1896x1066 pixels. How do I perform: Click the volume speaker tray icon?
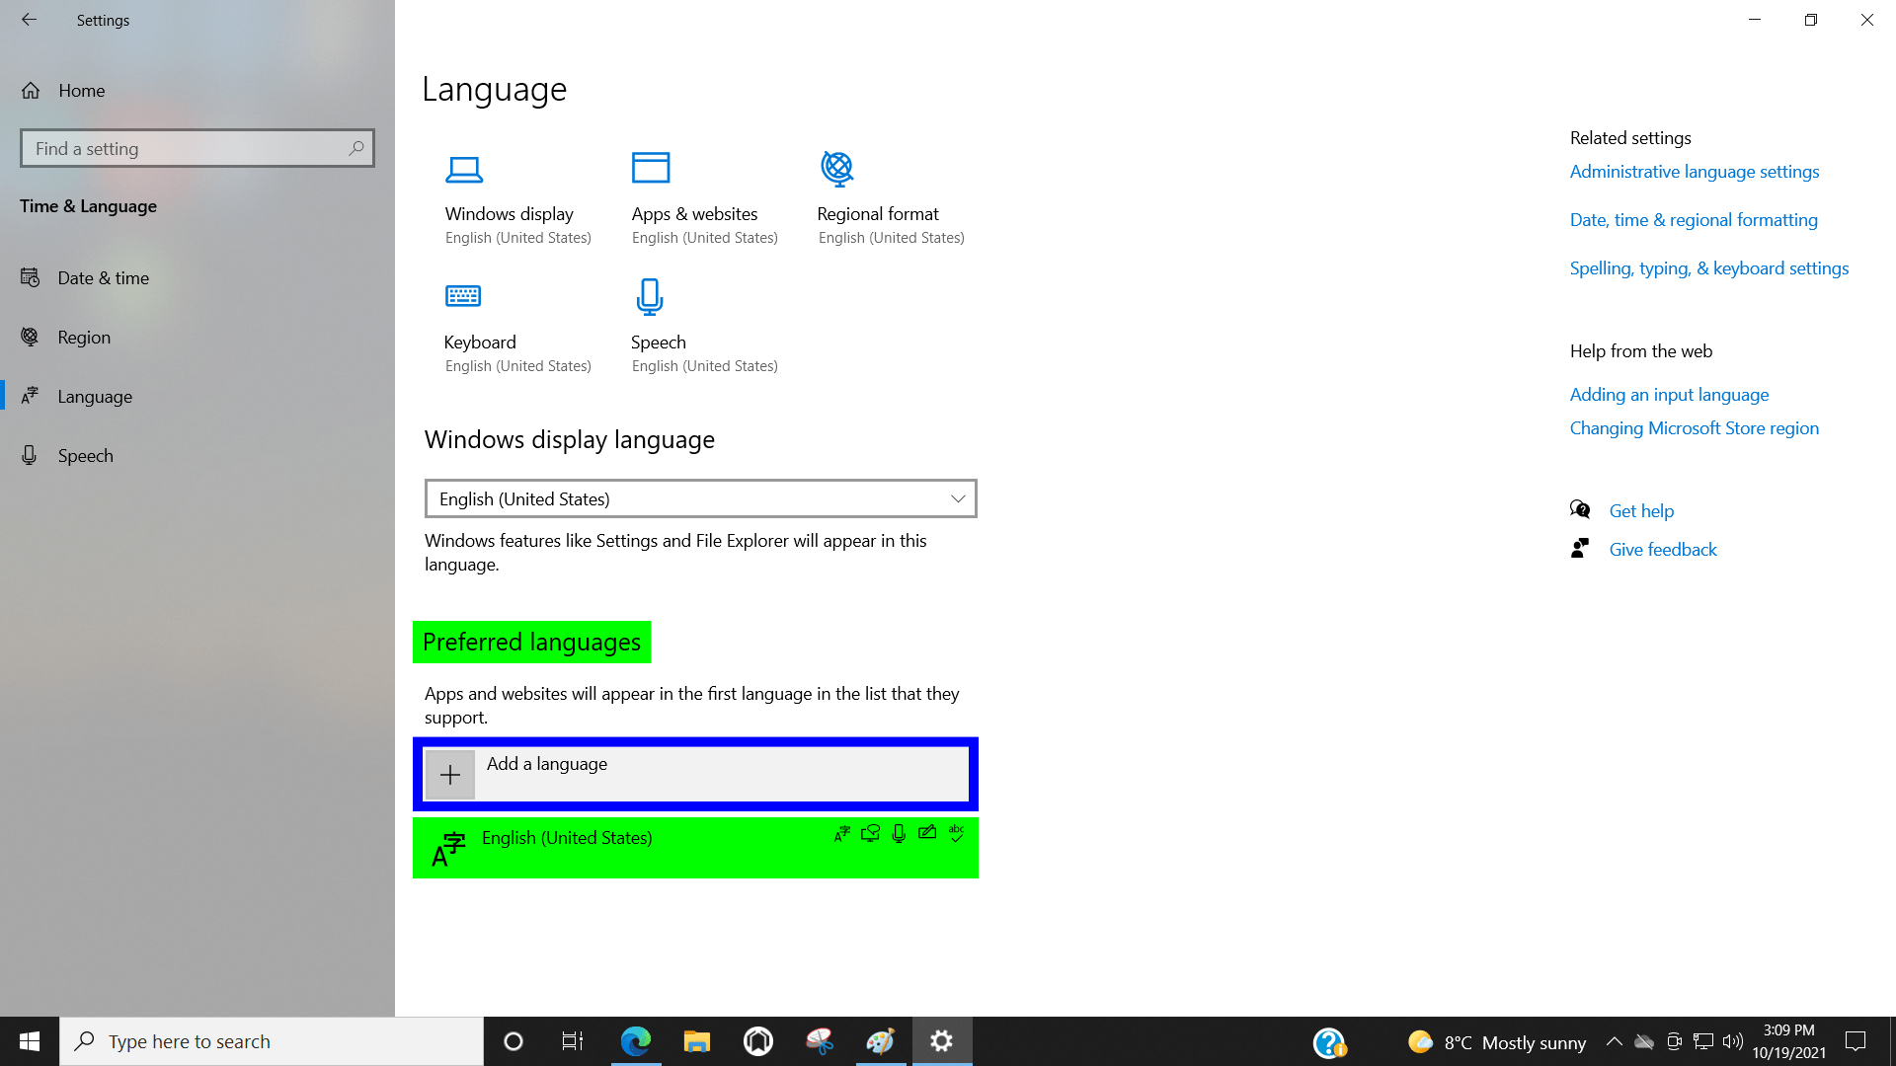point(1733,1041)
